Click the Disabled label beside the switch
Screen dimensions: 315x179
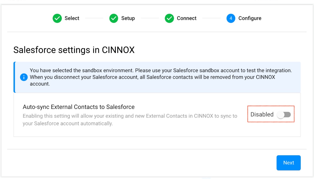(x=262, y=114)
